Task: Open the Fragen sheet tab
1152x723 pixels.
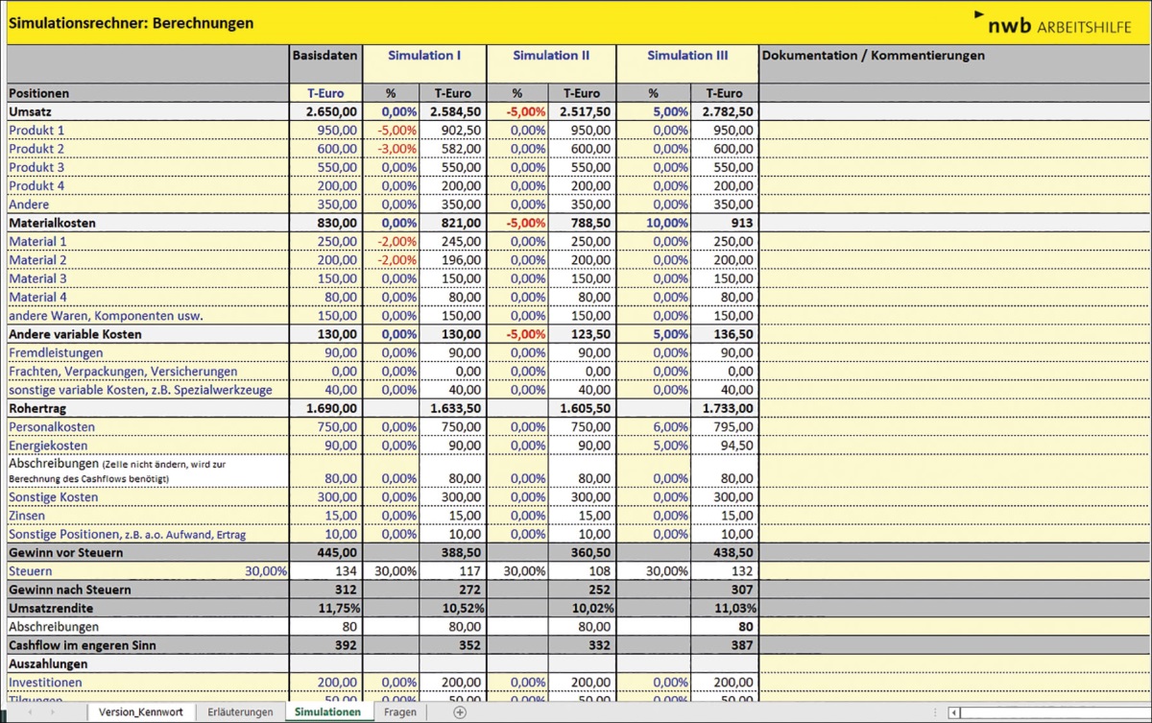Action: [x=400, y=712]
